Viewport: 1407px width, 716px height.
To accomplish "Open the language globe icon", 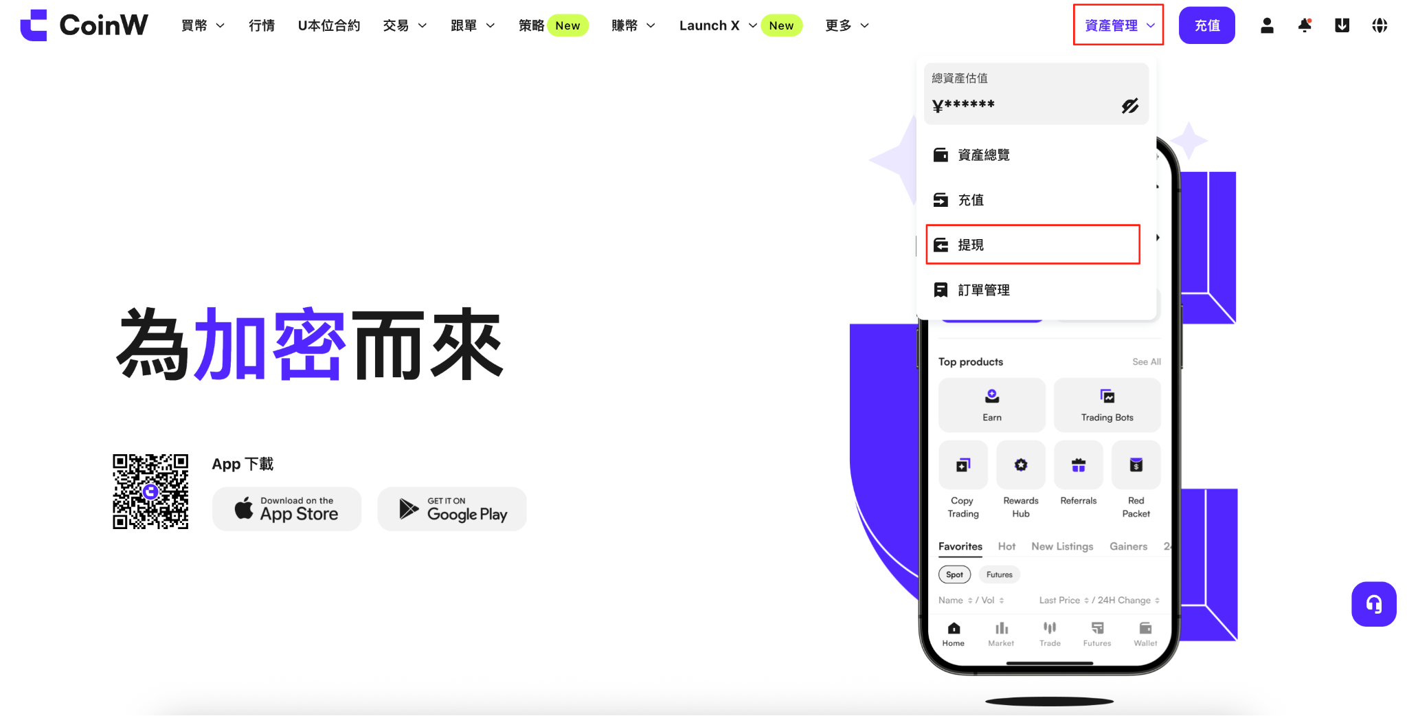I will [1380, 25].
